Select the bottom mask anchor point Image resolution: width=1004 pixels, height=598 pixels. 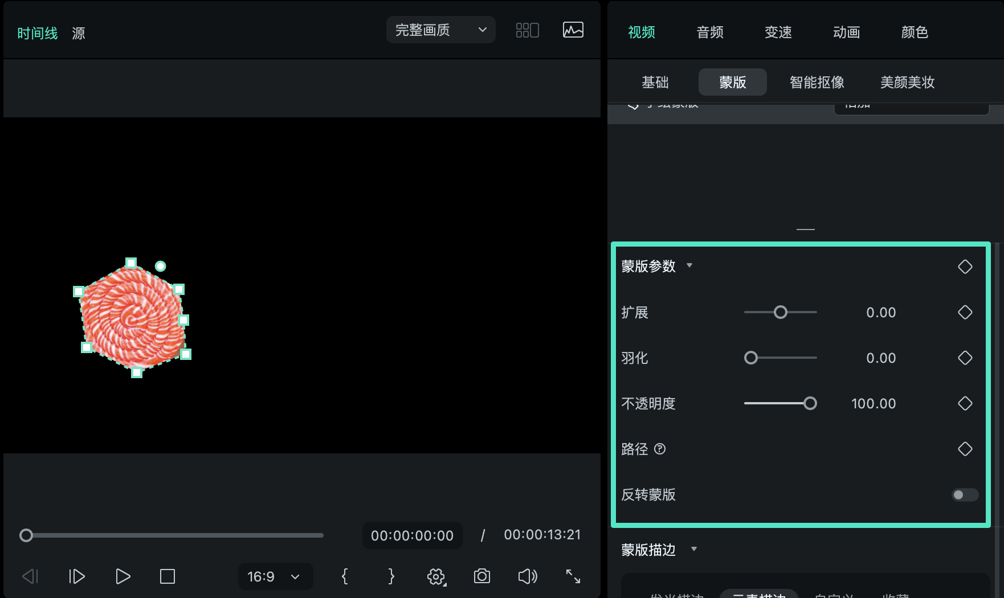click(137, 372)
